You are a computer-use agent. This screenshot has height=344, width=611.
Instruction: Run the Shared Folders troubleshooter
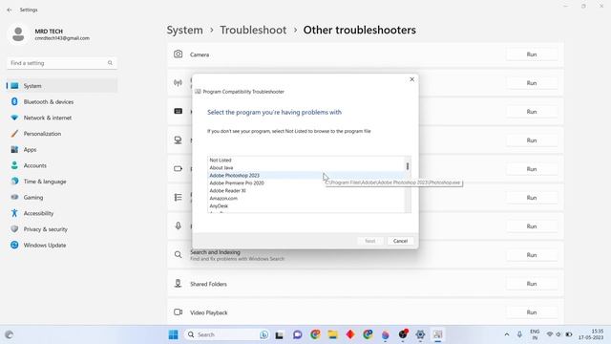532,284
